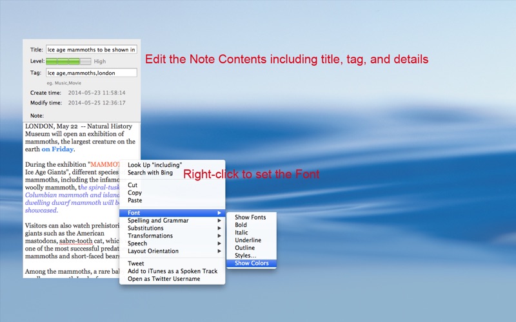The image size is (516, 322).
Task: Click the Modify time value 2014-05-25 12:36:17
Action: (x=97, y=103)
